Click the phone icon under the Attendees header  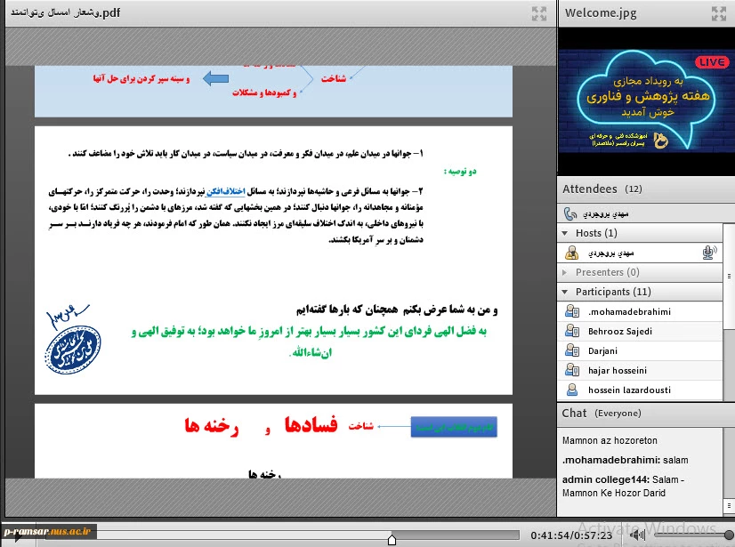[570, 214]
